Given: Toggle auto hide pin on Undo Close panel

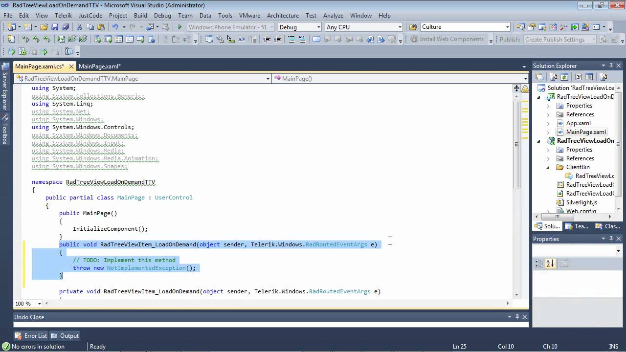Looking at the screenshot, I should [517, 317].
